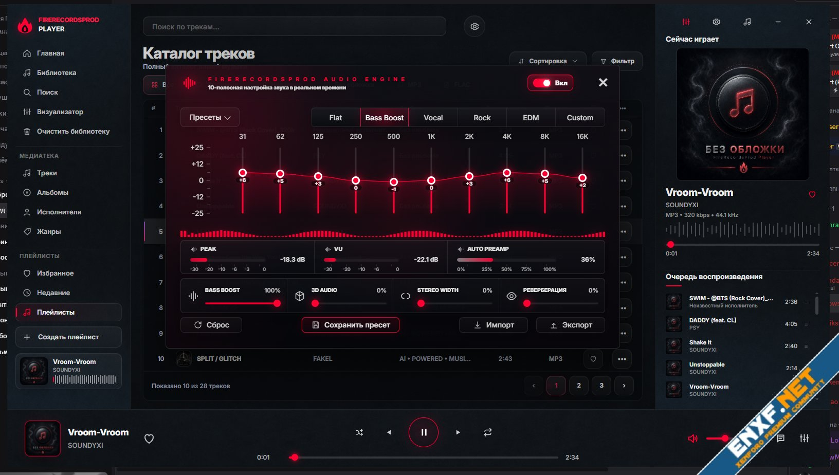
Task: Switch to the Vocal preset tab
Action: 433,118
